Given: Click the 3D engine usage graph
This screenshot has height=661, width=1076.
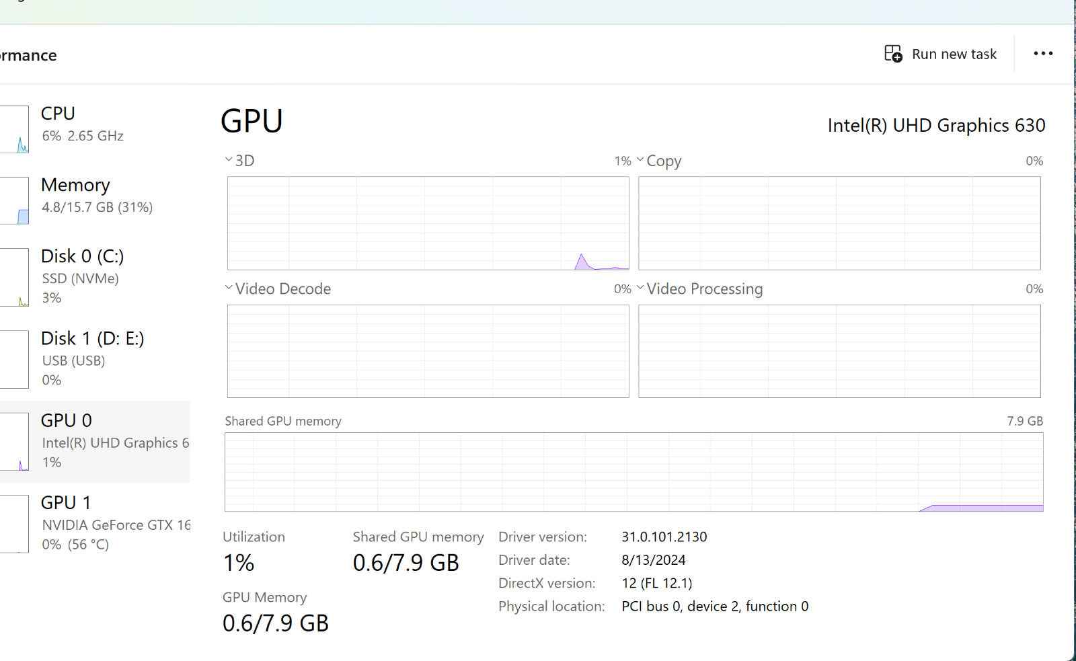Looking at the screenshot, I should point(428,223).
